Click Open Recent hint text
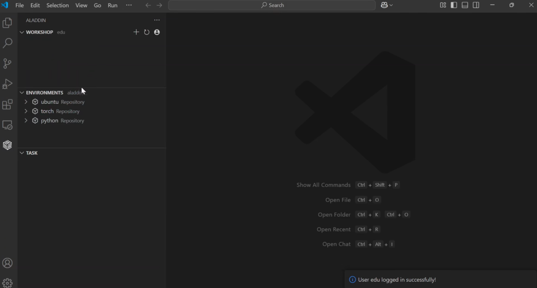The width and height of the screenshot is (537, 288). pos(334,229)
